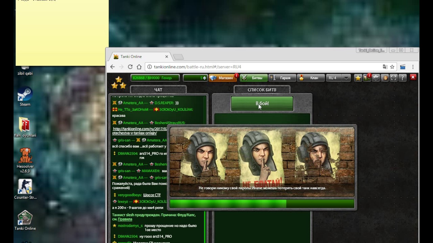This screenshot has height=243, width=433.
Task: Bookmark this page with the star
Action: (392, 67)
